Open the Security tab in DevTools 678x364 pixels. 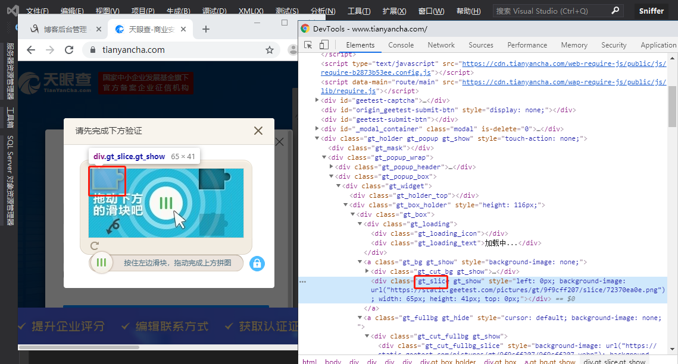point(614,45)
